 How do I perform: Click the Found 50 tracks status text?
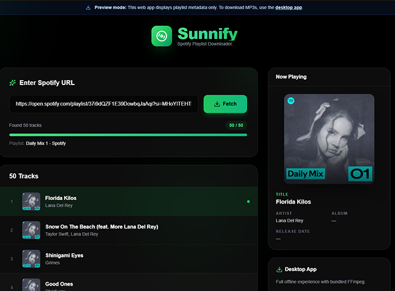[25, 125]
